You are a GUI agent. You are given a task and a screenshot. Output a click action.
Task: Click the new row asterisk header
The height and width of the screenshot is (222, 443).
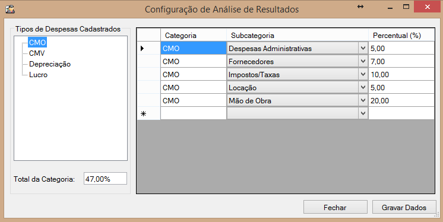click(x=144, y=114)
